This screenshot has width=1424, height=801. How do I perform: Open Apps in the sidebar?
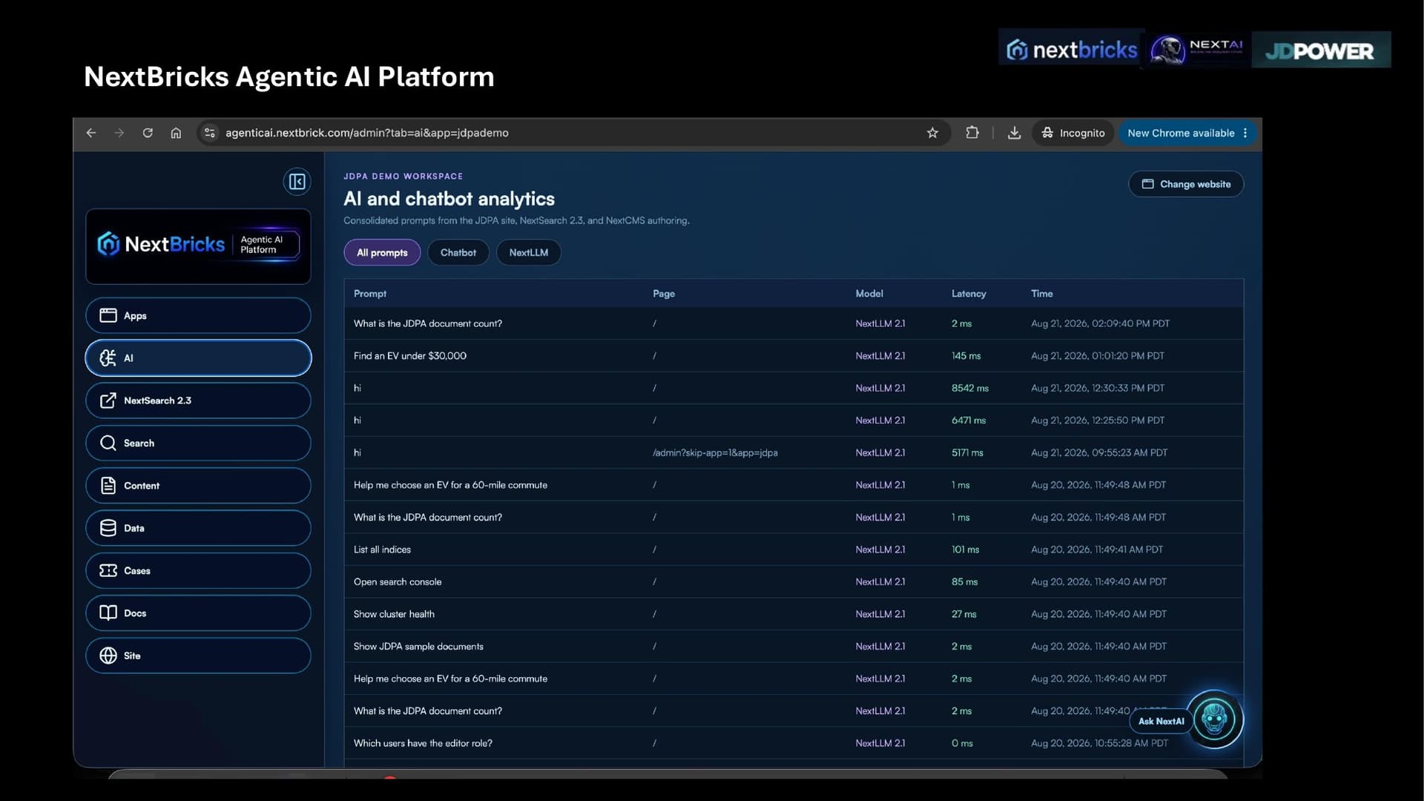(x=198, y=315)
